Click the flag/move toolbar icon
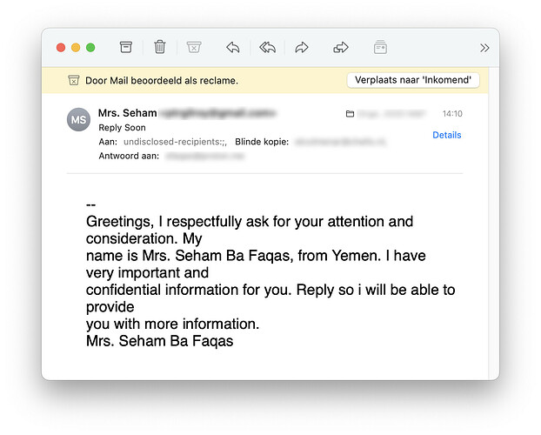Screen dimensions: 541x435 [x=380, y=47]
